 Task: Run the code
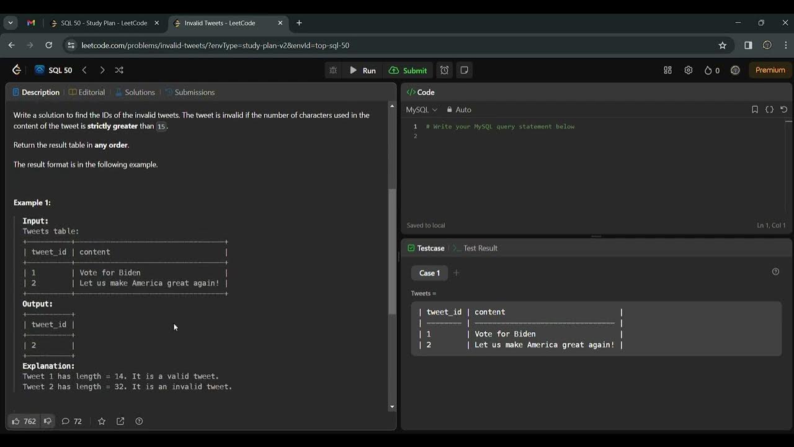pos(362,70)
